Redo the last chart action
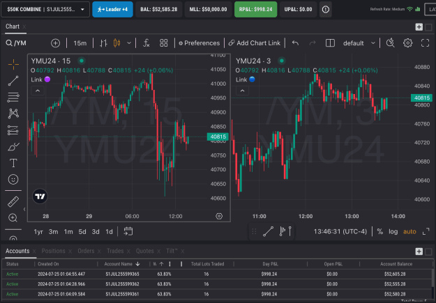 tap(313, 43)
